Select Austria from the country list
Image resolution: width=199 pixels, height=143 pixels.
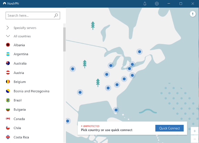[19, 73]
